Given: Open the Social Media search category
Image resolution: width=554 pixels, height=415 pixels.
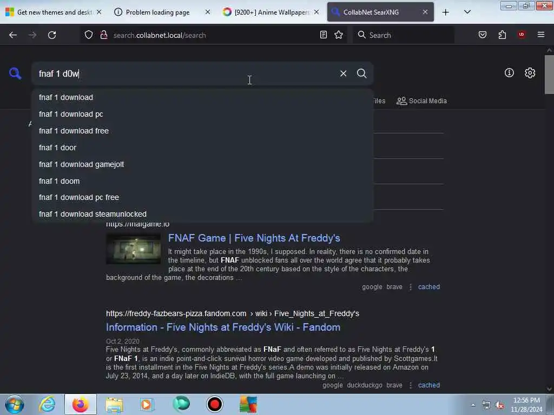Looking at the screenshot, I should click(421, 101).
